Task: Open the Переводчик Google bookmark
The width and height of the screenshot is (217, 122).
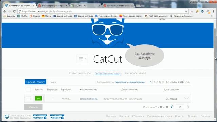Action: [106, 16]
